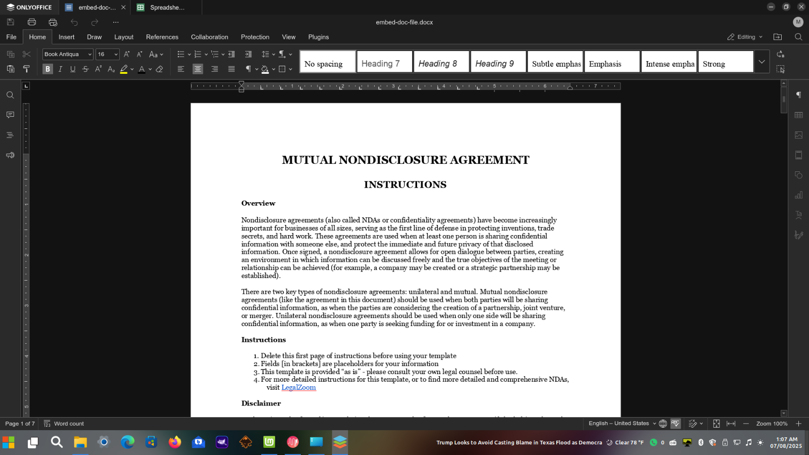Expand the styles gallery
Screen dimensions: 809x455
(761, 62)
